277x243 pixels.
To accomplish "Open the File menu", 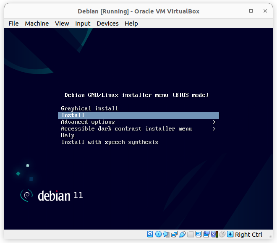I will click(13, 24).
